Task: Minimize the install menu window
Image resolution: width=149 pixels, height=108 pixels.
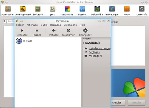Action: coord(142,2)
